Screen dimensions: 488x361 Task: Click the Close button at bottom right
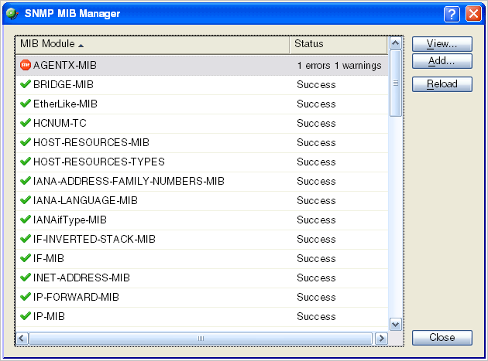point(442,338)
